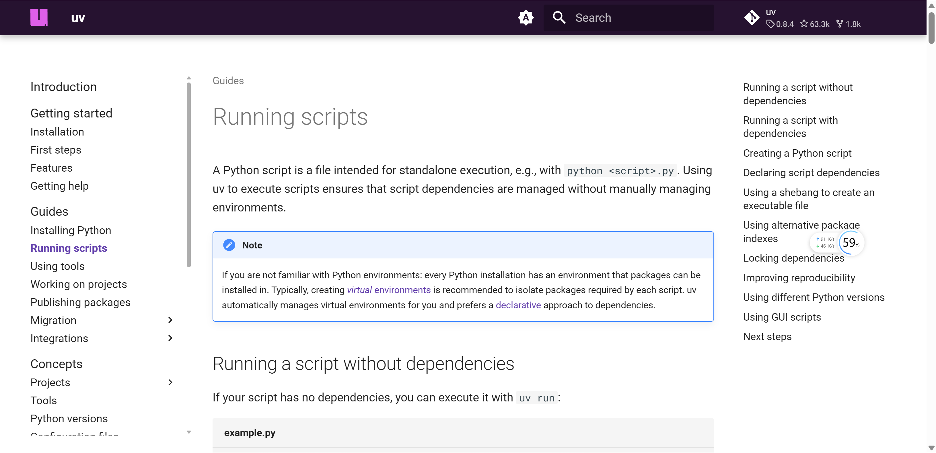This screenshot has height=453, width=936.
Task: Jump to Creating a Python script
Action: 797,153
